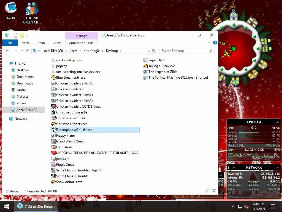Select the Manage contextual tab
This screenshot has height=212, width=282.
pyautogui.click(x=81, y=36)
